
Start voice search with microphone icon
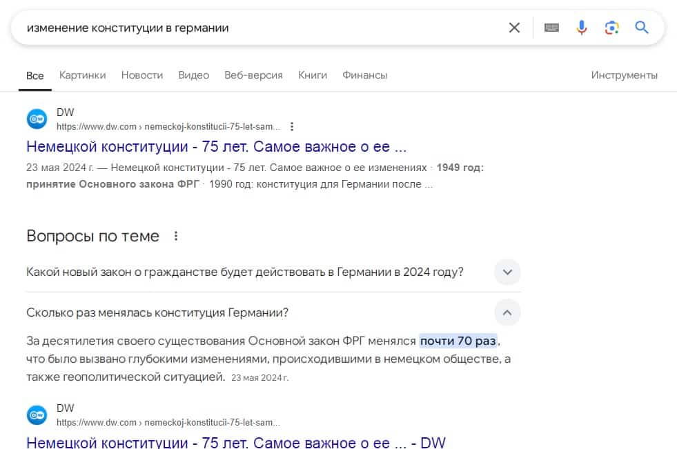coord(582,28)
